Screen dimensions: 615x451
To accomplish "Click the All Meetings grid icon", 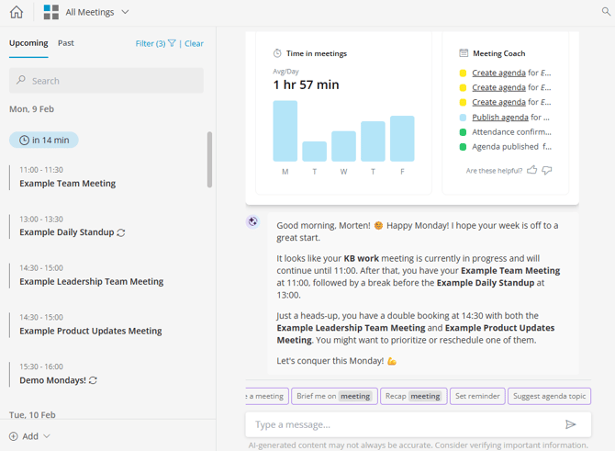I will pyautogui.click(x=51, y=12).
